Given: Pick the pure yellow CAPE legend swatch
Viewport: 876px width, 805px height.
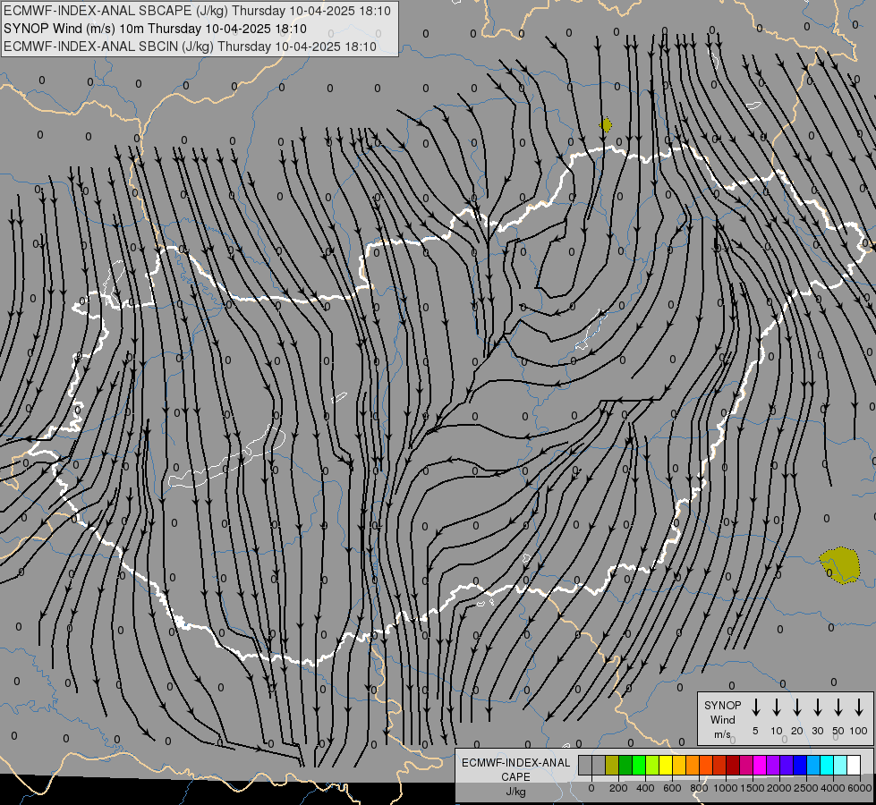Looking at the screenshot, I should click(x=666, y=765).
